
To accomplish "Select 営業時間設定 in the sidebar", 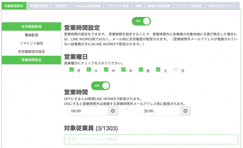I will pos(32,60).
